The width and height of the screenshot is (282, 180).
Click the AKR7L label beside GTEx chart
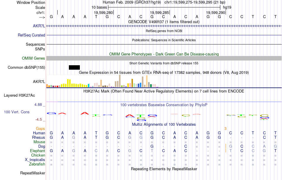(x=39, y=82)
